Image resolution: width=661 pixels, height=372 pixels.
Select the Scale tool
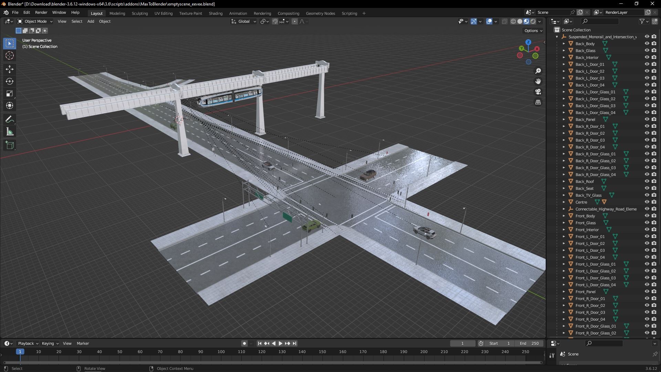10,93
